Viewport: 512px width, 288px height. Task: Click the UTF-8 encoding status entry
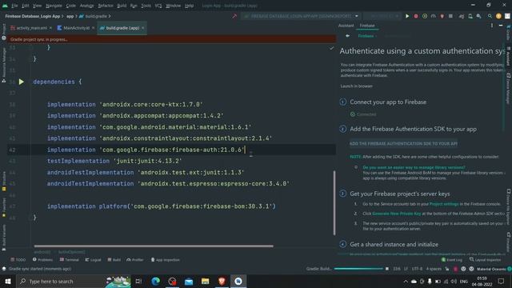[x=417, y=269]
